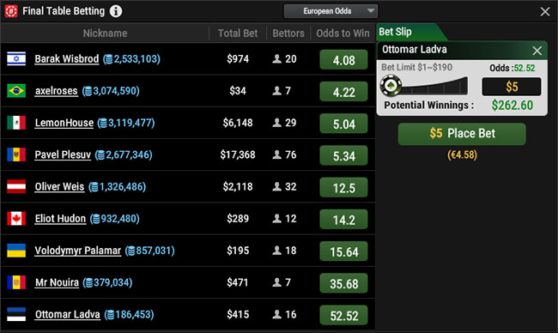Screen dimensions: 558x333
Task: Click the $6,148 total bet value
Action: pos(238,123)
